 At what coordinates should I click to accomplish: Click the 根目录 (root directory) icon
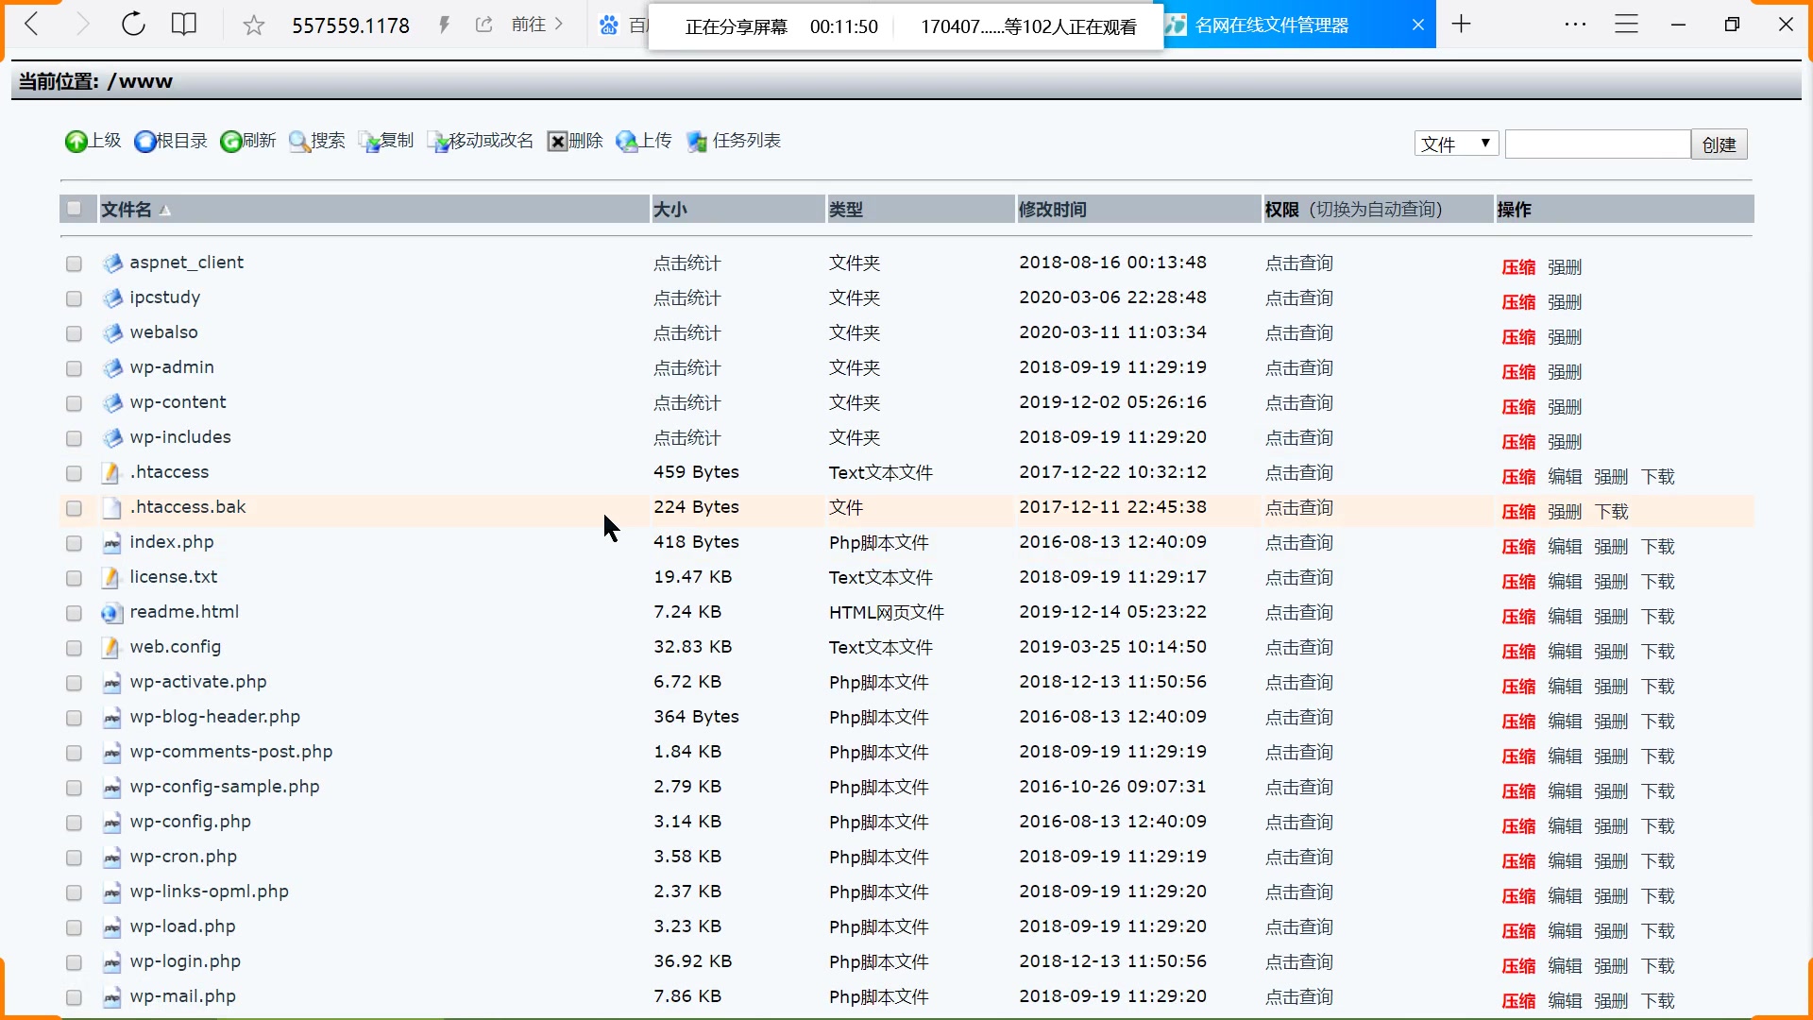click(x=145, y=142)
